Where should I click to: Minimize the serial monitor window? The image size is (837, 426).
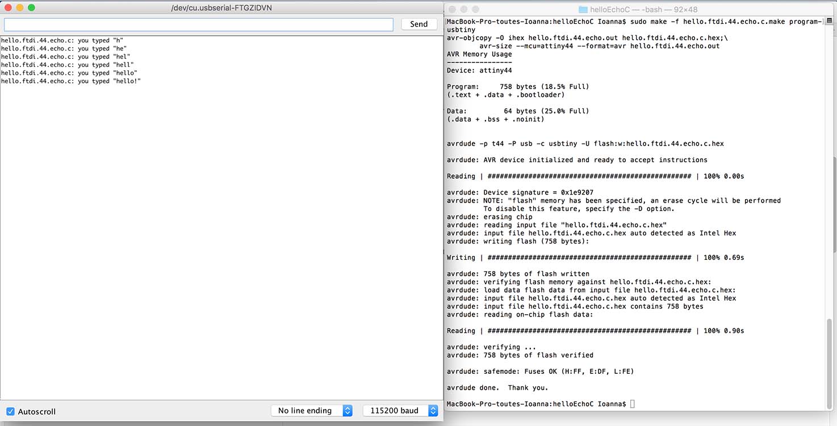tap(19, 8)
